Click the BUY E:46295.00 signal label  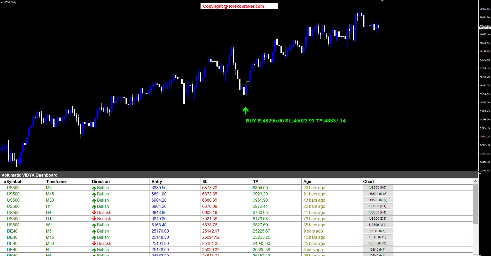(295, 121)
